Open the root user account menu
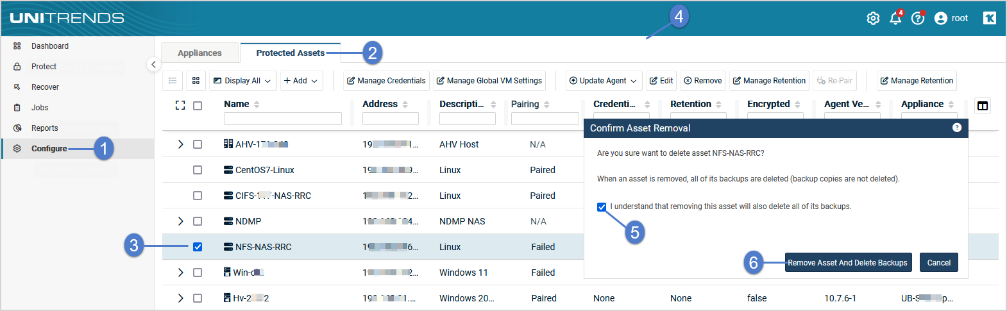 pos(951,18)
